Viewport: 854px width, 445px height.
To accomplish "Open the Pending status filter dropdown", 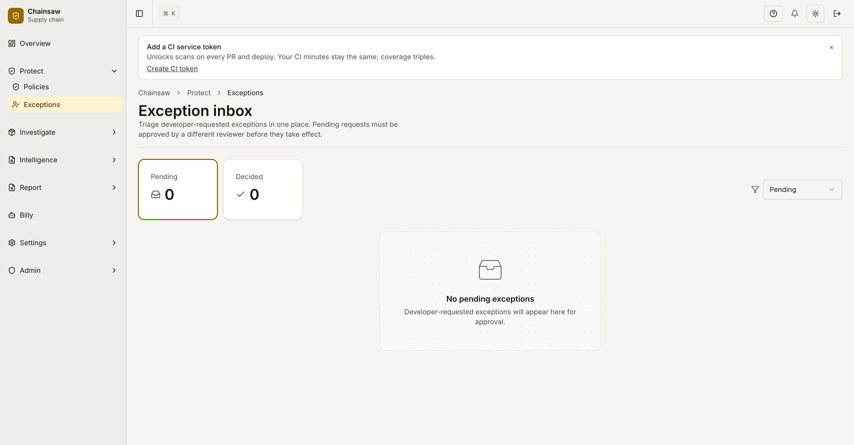I will tap(803, 189).
